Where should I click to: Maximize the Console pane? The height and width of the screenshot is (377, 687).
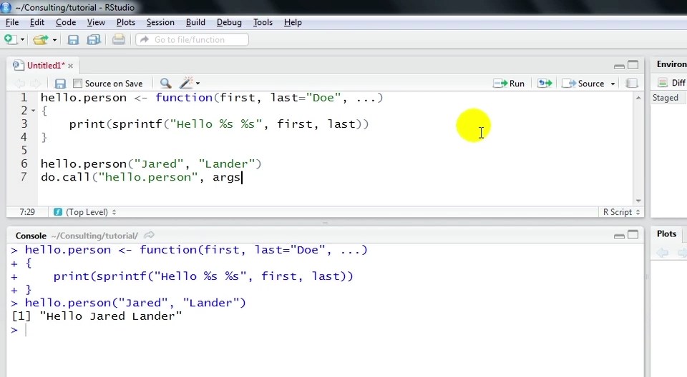click(x=633, y=235)
